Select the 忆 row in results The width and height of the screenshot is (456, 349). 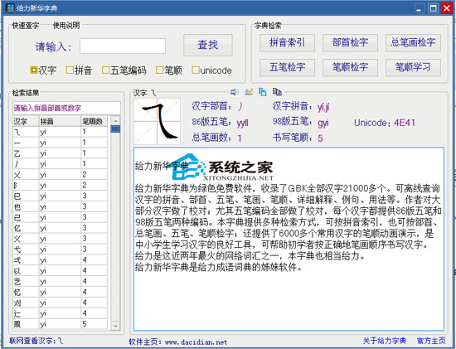(61, 293)
